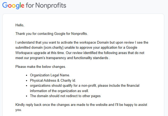Screen dimensions: 168x116
Task: Click the final "you." closing word
Action: click(19, 110)
